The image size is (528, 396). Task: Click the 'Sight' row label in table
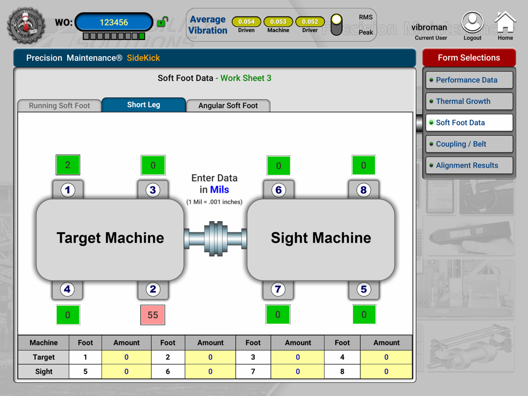43,371
